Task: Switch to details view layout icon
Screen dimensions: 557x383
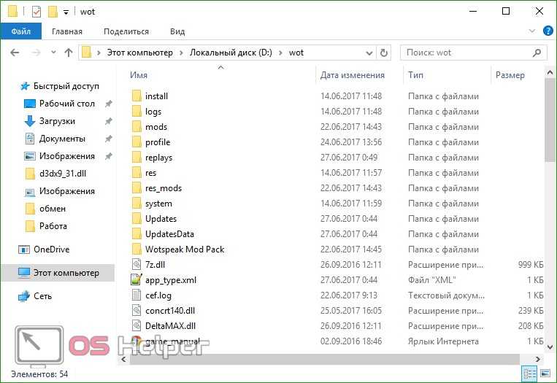Action: click(530, 374)
